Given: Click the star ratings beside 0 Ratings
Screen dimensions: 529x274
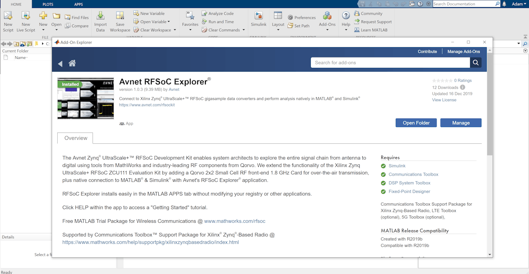Looking at the screenshot, I should 442,81.
